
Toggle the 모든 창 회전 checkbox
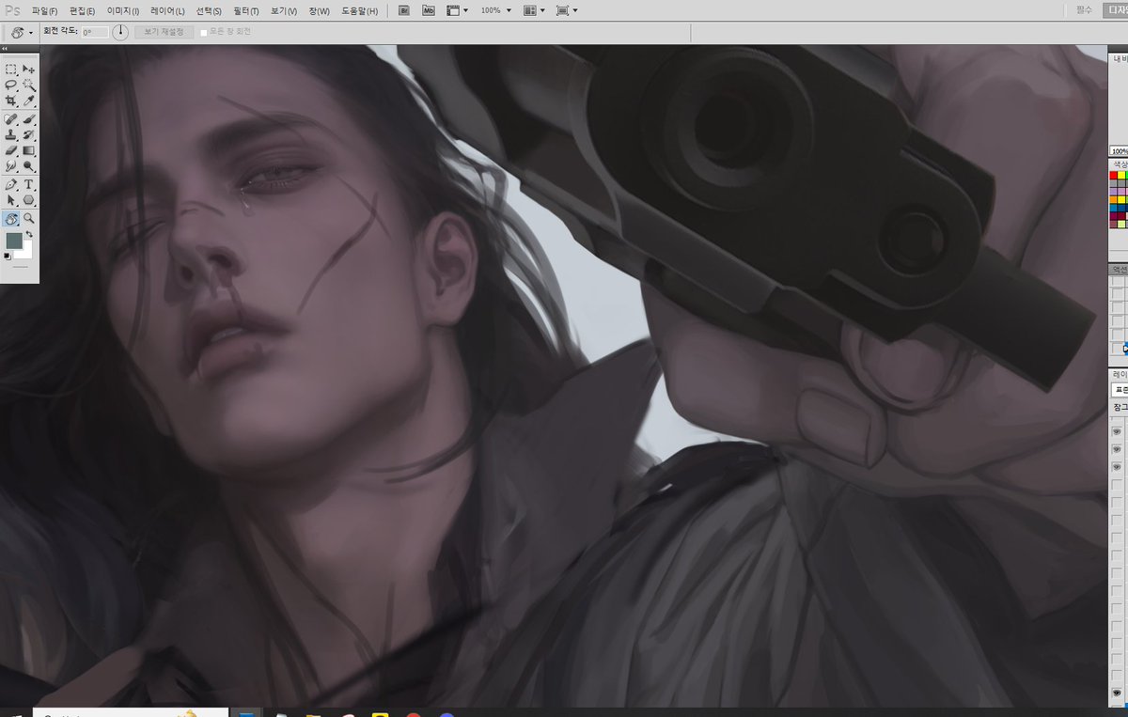click(204, 32)
